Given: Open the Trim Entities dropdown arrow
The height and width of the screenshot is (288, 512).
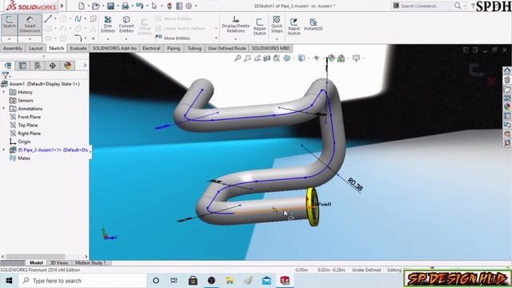Looking at the screenshot, I should pos(108,39).
